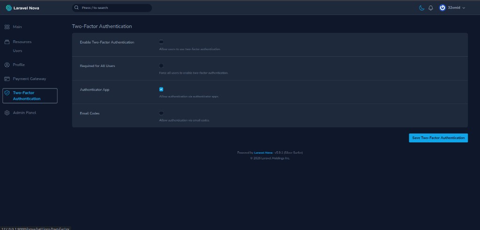Click the copyright Laravel Holdings Inc. text
The width and height of the screenshot is (480, 230).
(x=270, y=158)
